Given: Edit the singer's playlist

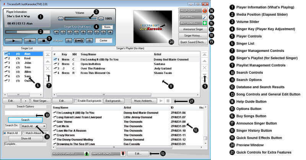Looking at the screenshot, I should pyautogui.click(x=62, y=101).
